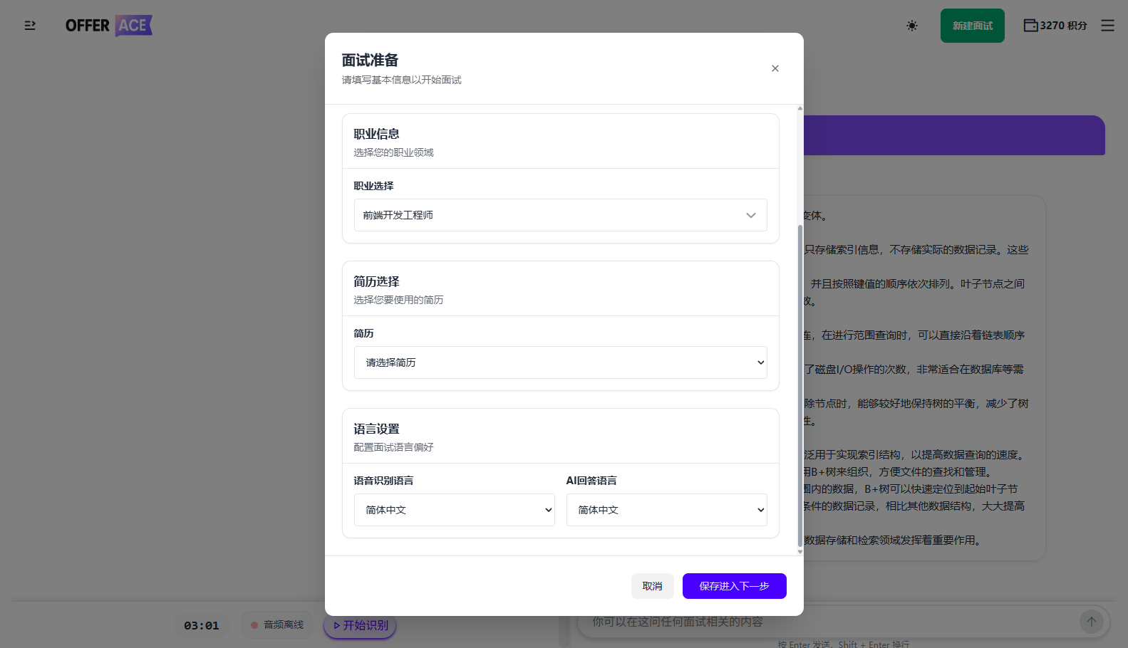Click the 开始识别 button
Image resolution: width=1128 pixels, height=648 pixels.
click(x=361, y=625)
